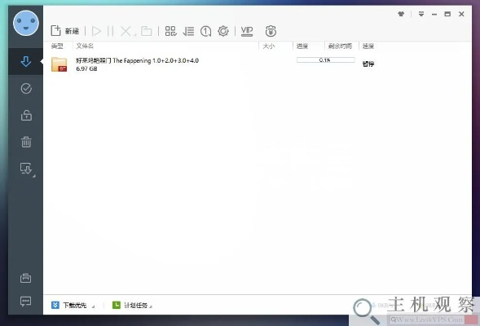
Task: Open the skin shirt icon in the title bar
Action: [x=401, y=14]
